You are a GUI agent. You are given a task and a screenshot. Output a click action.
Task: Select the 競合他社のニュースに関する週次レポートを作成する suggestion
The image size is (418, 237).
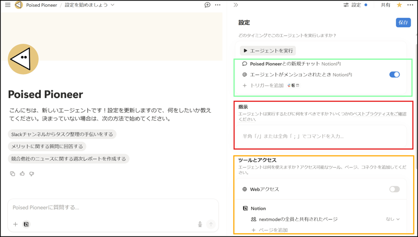[x=68, y=159]
